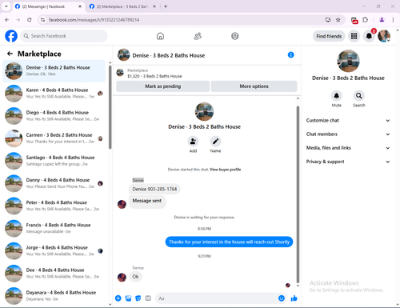Open the emoji picker in message box
The image size is (400, 308).
[282, 298]
